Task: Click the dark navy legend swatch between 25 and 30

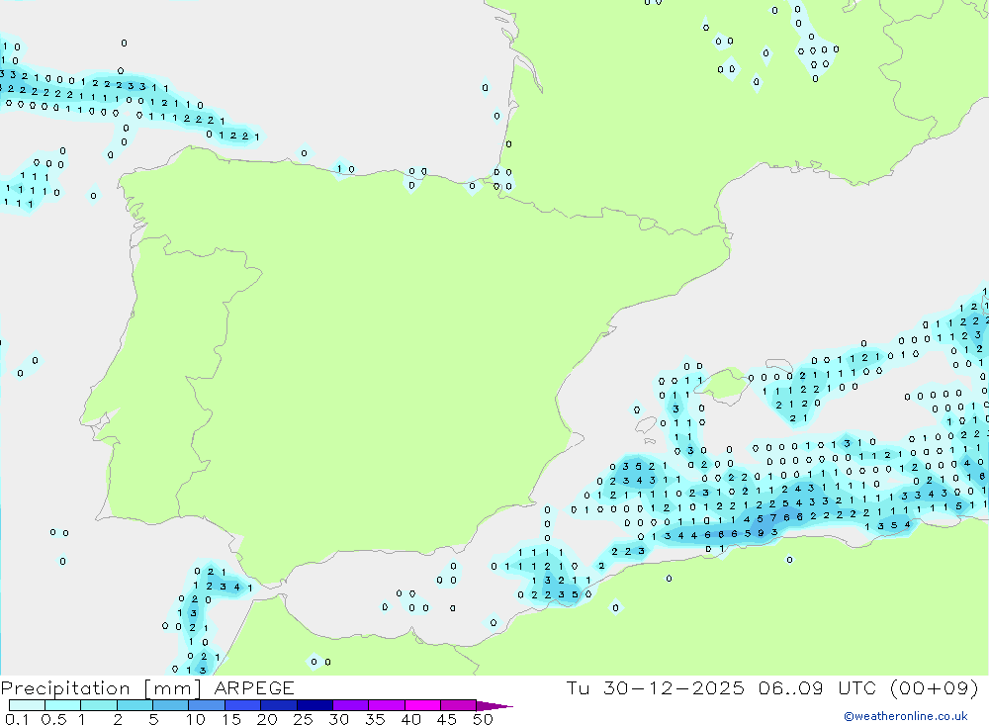Action: pos(315,705)
